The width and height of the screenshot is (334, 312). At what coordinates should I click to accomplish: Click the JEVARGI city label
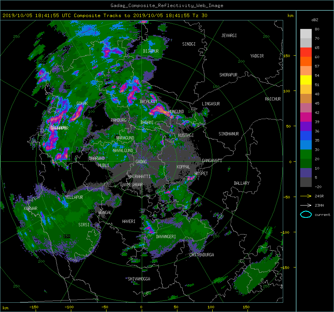(229, 36)
